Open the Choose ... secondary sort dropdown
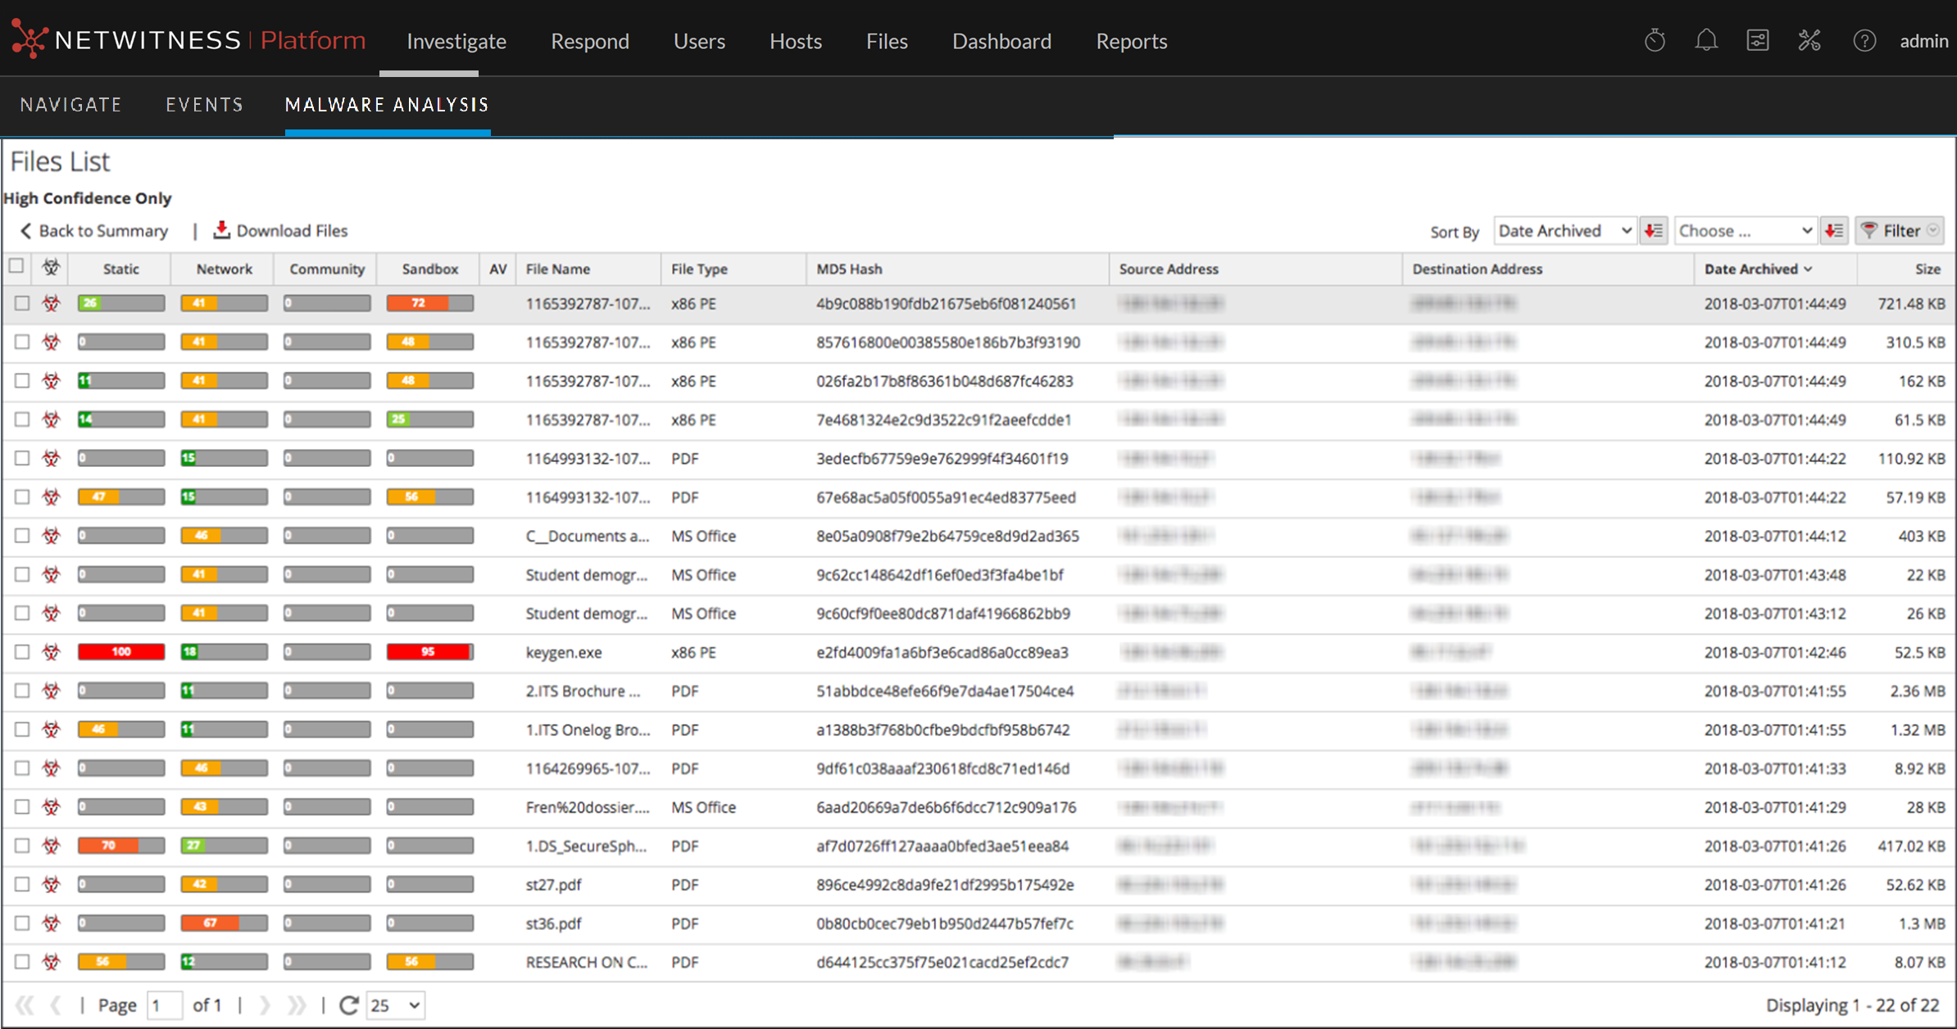The width and height of the screenshot is (1957, 1029). (1745, 230)
